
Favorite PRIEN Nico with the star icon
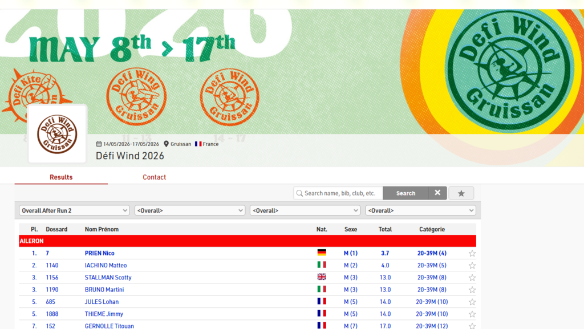472,253
